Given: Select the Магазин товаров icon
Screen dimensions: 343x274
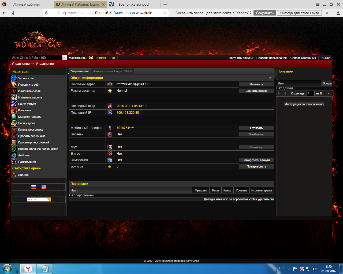Looking at the screenshot, I should (x=14, y=117).
